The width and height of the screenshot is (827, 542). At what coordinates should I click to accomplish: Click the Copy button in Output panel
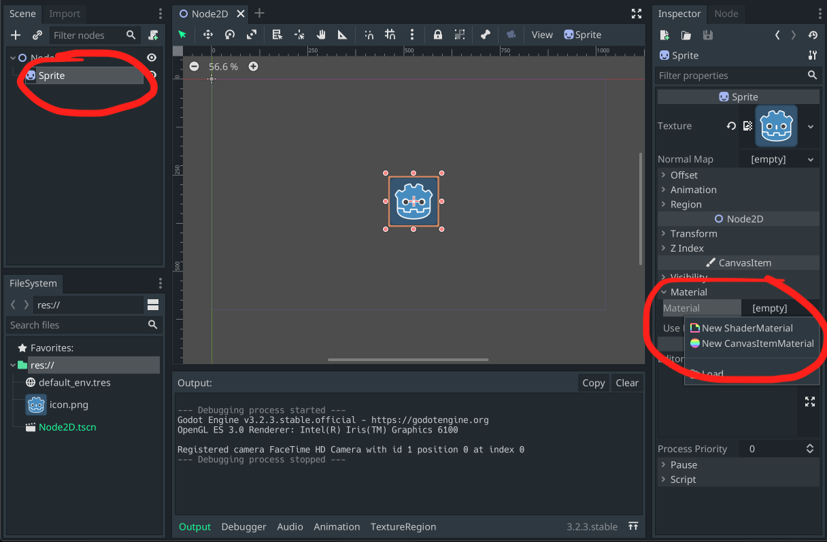pos(593,383)
